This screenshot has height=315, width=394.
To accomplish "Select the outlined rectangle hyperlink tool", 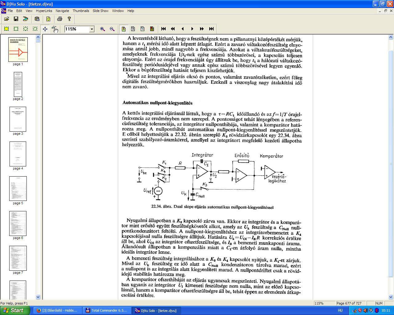I will (16, 29).
